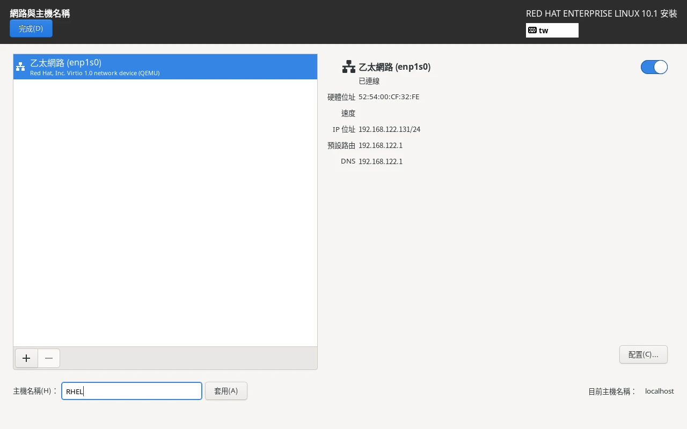This screenshot has height=429, width=687.
Task: Click the + icon to add a network device
Action: click(x=26, y=358)
